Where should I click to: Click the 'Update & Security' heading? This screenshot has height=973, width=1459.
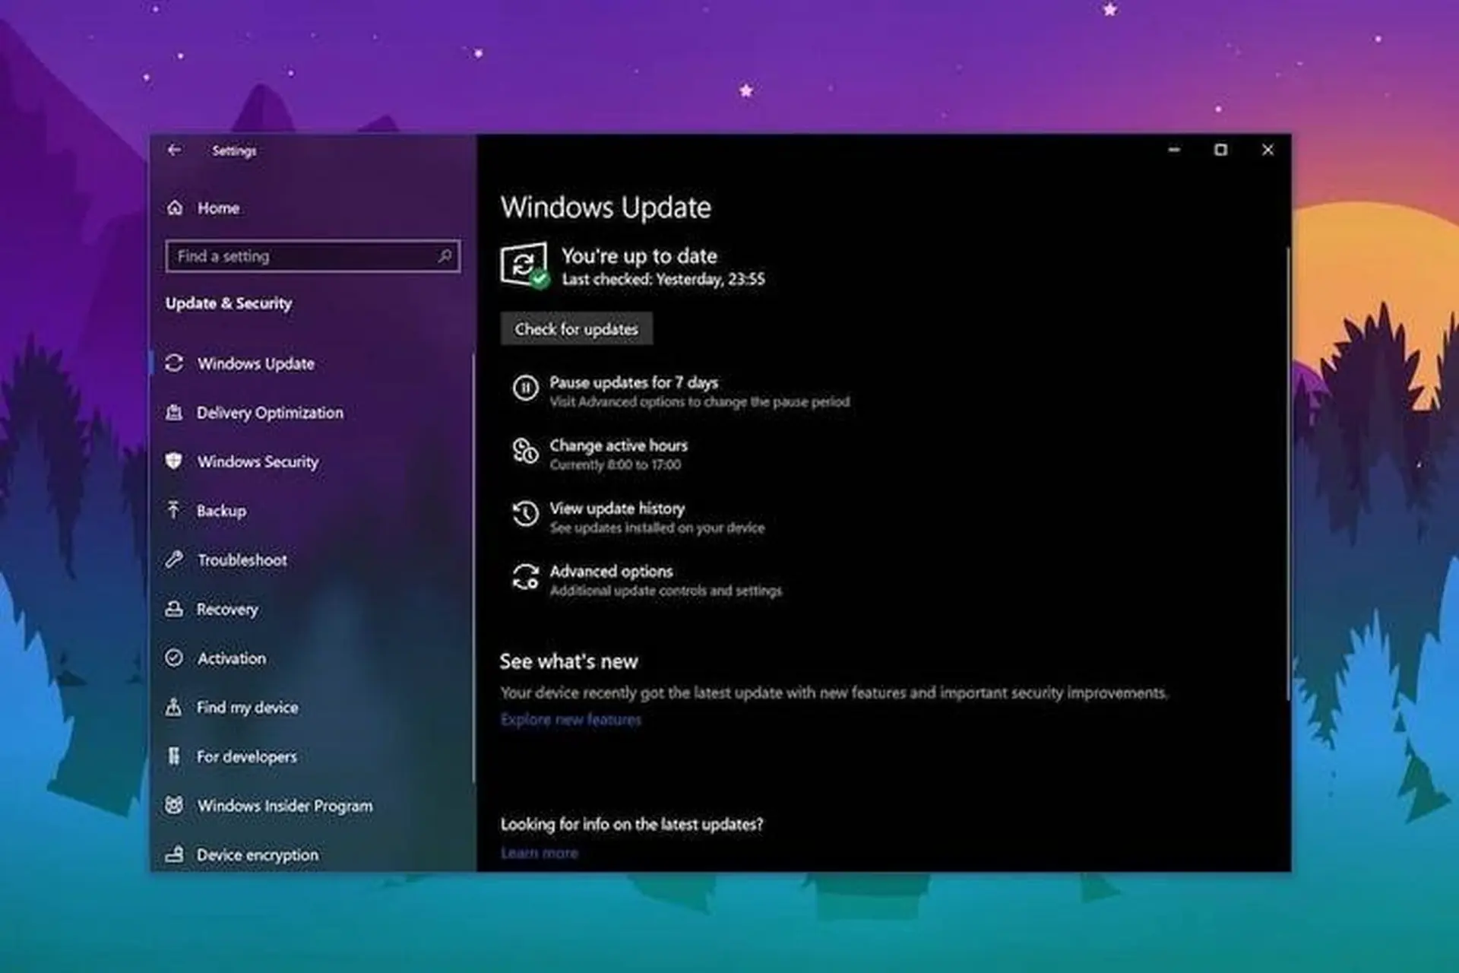(x=229, y=303)
